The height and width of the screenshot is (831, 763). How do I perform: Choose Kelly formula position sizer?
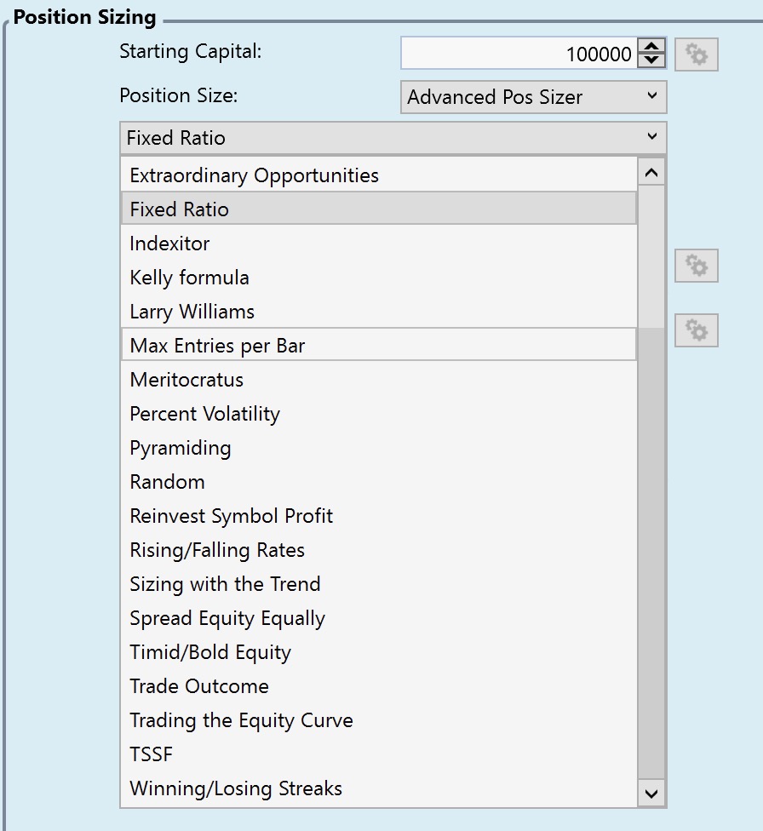coord(189,278)
